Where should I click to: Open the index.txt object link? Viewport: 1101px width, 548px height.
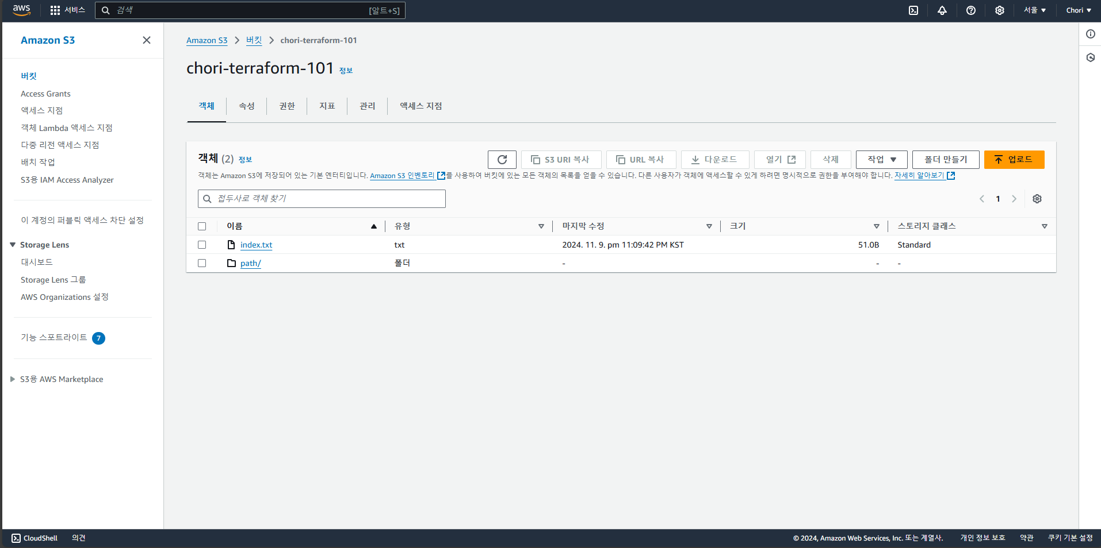coord(257,245)
